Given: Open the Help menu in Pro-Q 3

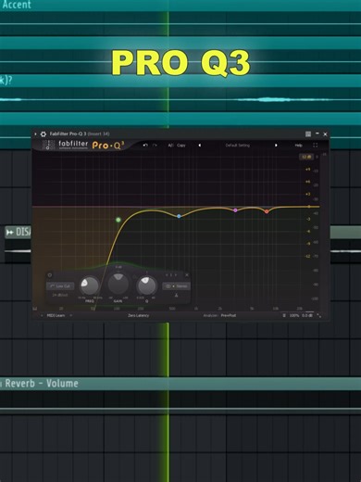Looking at the screenshot, I should click(x=298, y=146).
